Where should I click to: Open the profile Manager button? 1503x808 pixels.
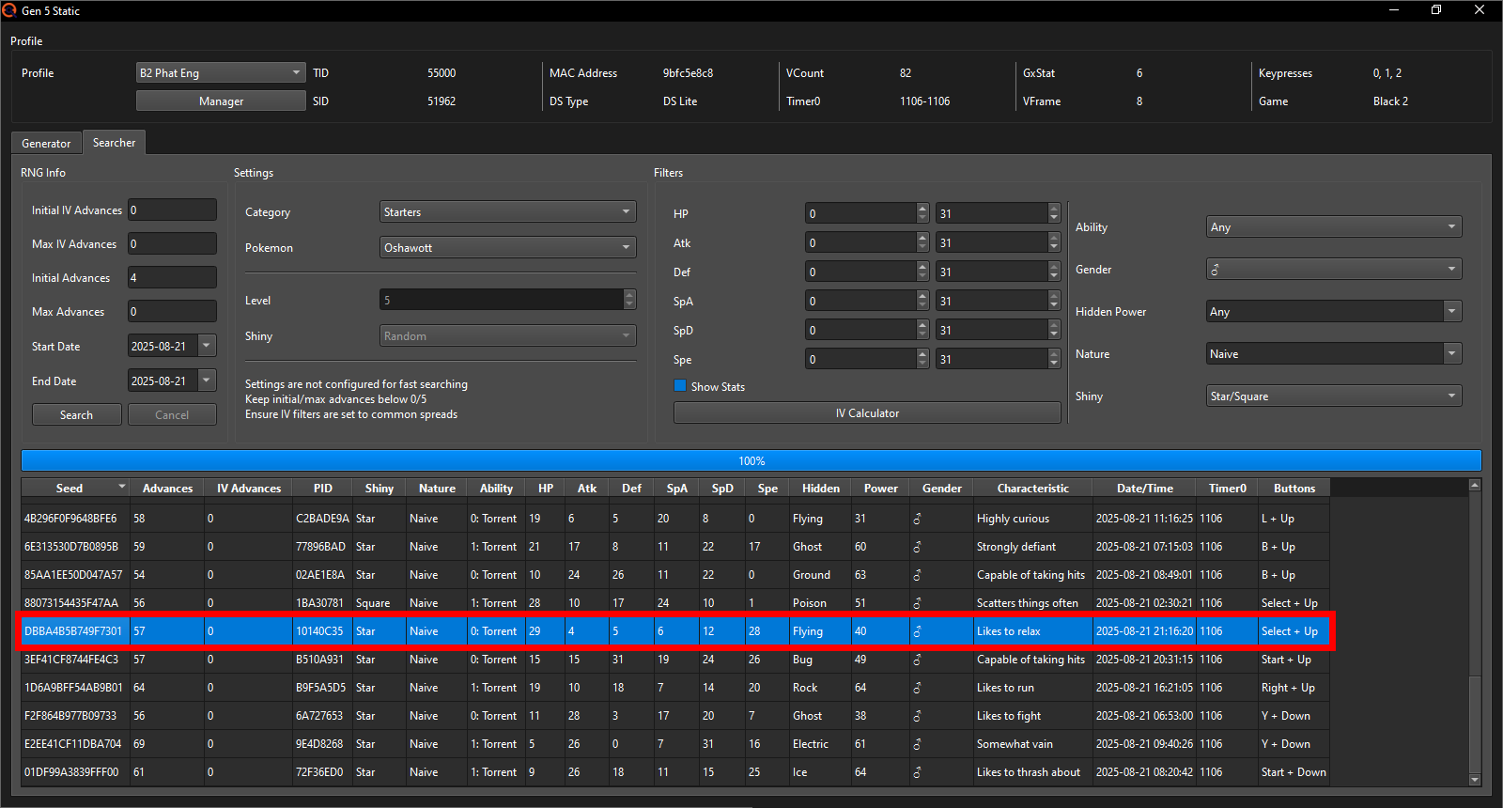coord(221,101)
